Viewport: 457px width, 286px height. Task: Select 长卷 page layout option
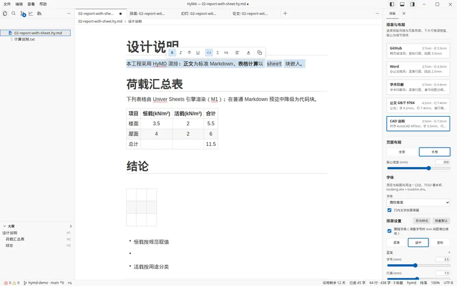[434, 152]
